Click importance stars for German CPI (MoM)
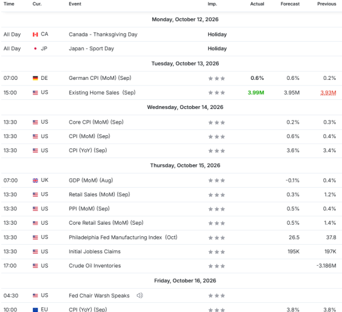The height and width of the screenshot is (312, 342). (x=217, y=78)
